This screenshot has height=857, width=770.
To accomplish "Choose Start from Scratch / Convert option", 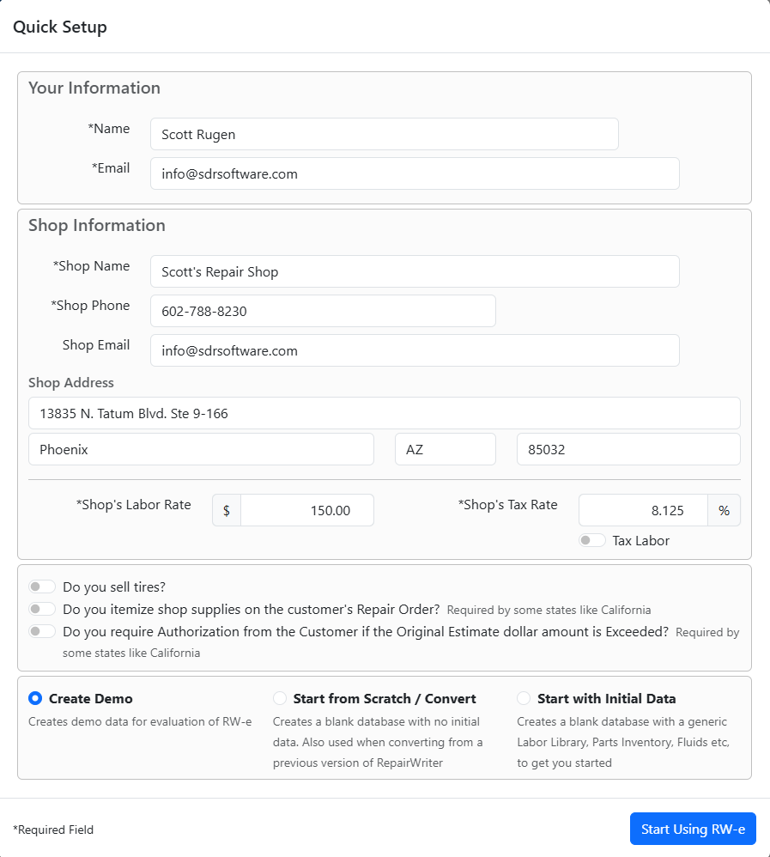I will tap(280, 698).
